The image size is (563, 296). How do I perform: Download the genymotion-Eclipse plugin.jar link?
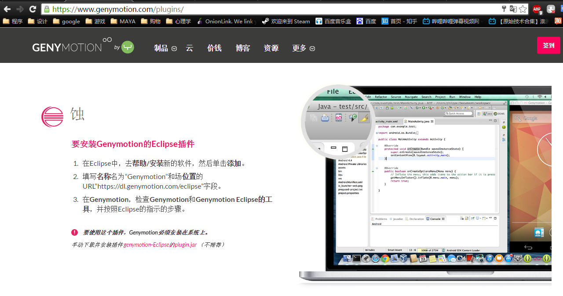[160, 245]
